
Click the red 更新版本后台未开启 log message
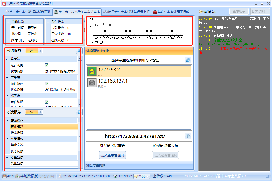click(x=233, y=51)
